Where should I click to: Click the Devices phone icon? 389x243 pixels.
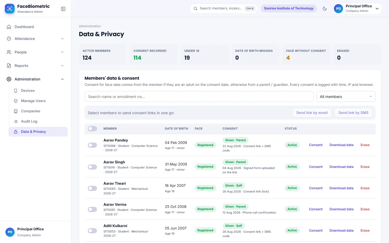point(16,91)
